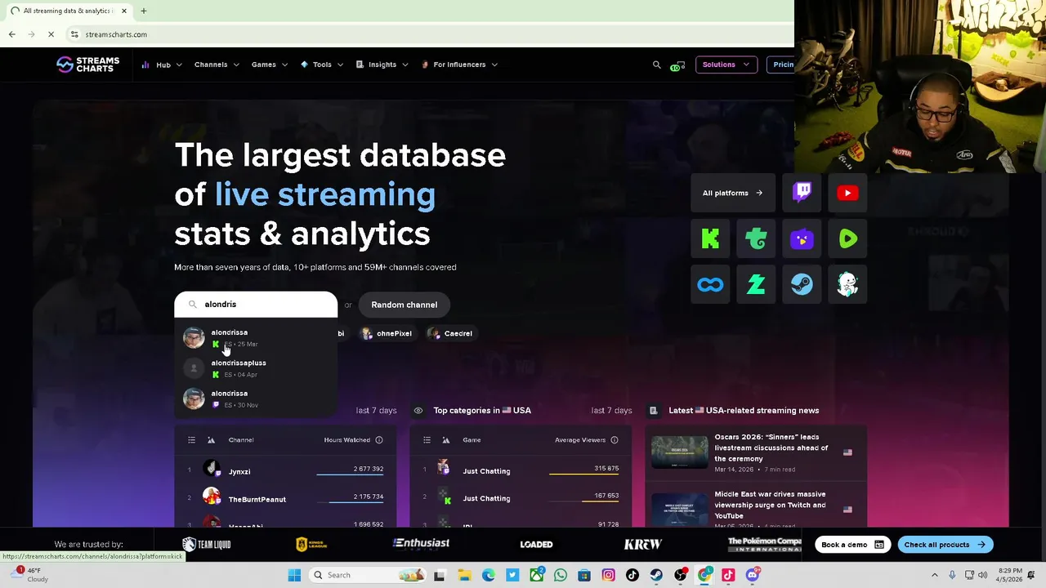Expand the Hub menu
Screen dimensions: 1046x588
coord(162,65)
